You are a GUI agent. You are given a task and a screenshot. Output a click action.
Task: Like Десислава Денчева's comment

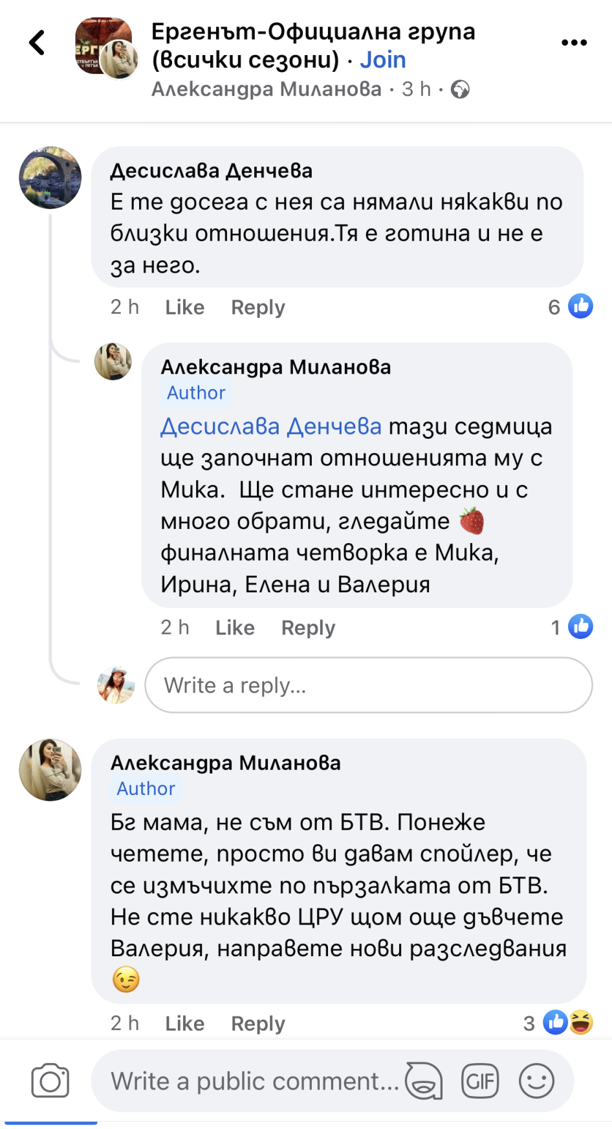(184, 307)
